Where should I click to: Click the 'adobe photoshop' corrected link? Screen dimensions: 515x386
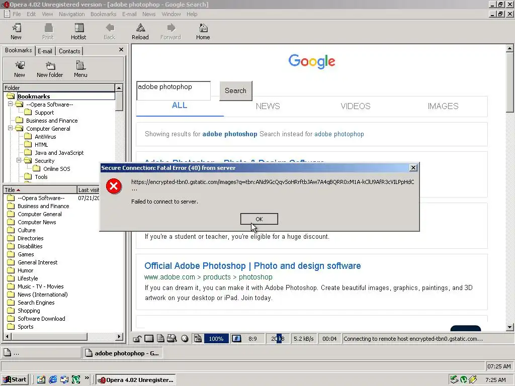[229, 134]
